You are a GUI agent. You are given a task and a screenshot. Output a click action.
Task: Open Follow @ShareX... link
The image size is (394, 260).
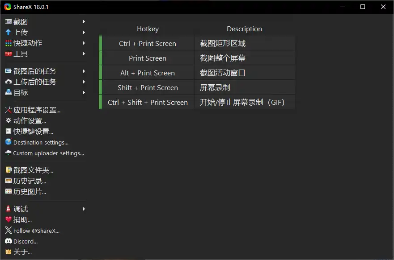tap(45, 231)
